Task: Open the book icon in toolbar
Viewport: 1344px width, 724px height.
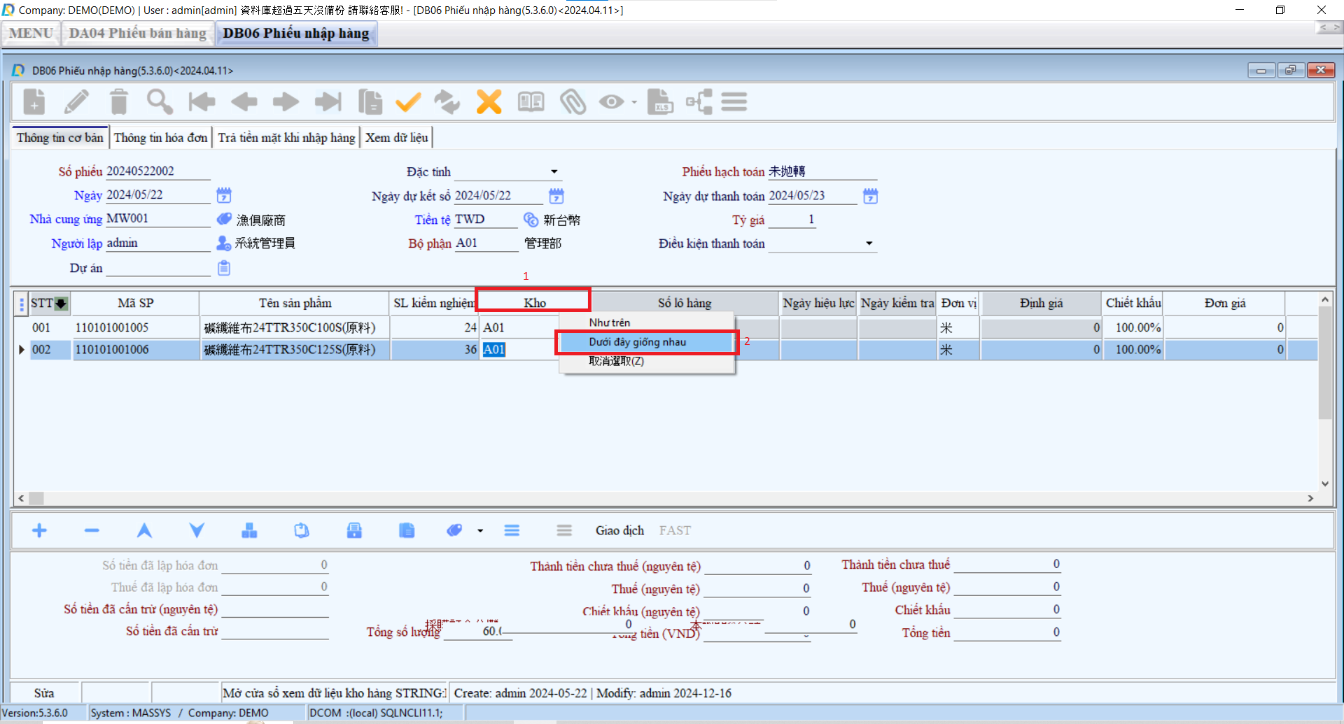Action: tap(531, 102)
